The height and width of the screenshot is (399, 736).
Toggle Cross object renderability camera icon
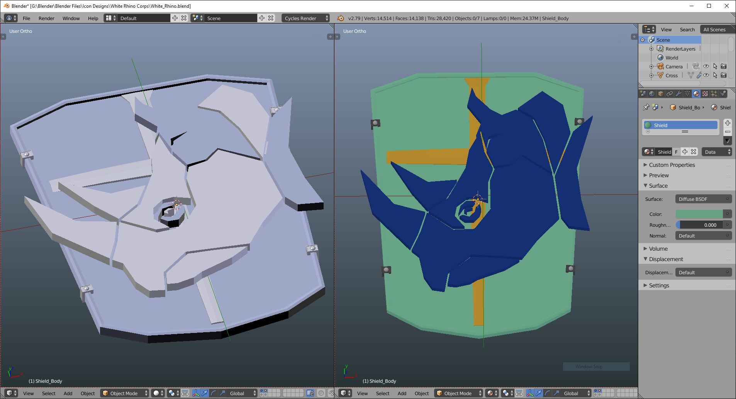click(x=724, y=75)
